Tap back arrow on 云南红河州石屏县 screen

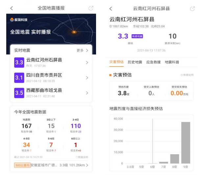(x=111, y=9)
